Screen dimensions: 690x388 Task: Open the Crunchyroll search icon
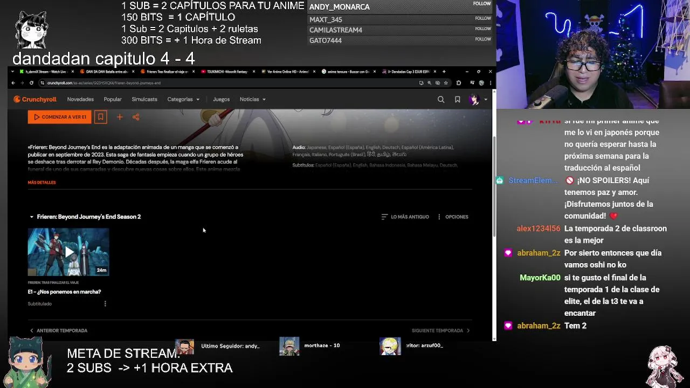coord(441,99)
